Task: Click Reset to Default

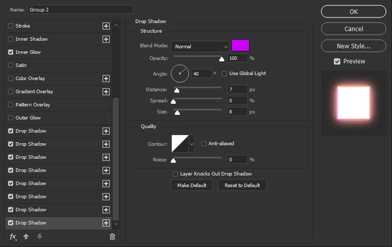Action: (x=242, y=185)
